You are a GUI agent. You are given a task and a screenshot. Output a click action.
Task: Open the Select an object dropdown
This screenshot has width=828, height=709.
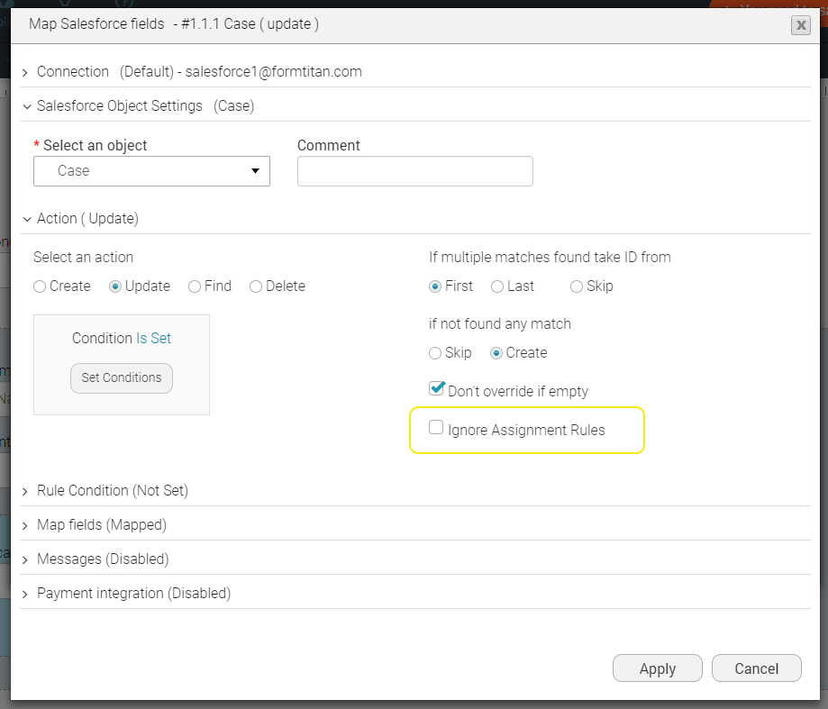[x=151, y=171]
